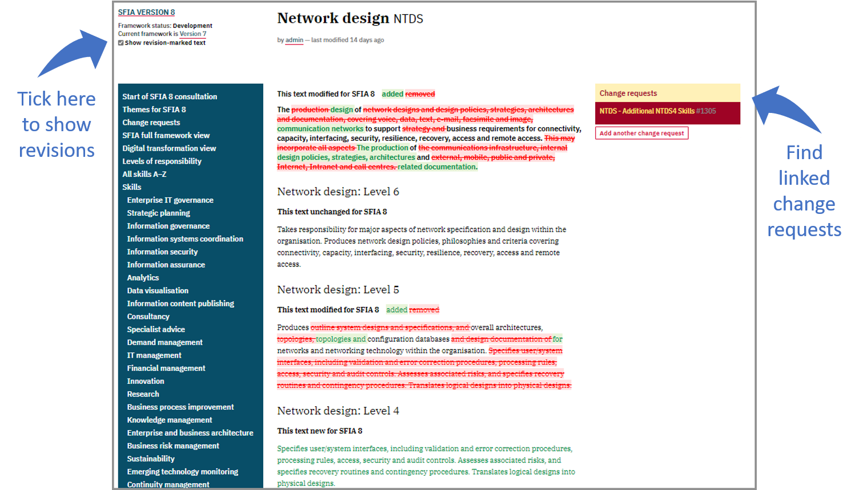
Task: Go to SFIA full framework view
Action: (166, 135)
